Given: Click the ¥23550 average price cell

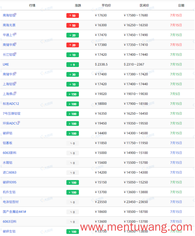Looking at the screenshot, I should (101, 202).
